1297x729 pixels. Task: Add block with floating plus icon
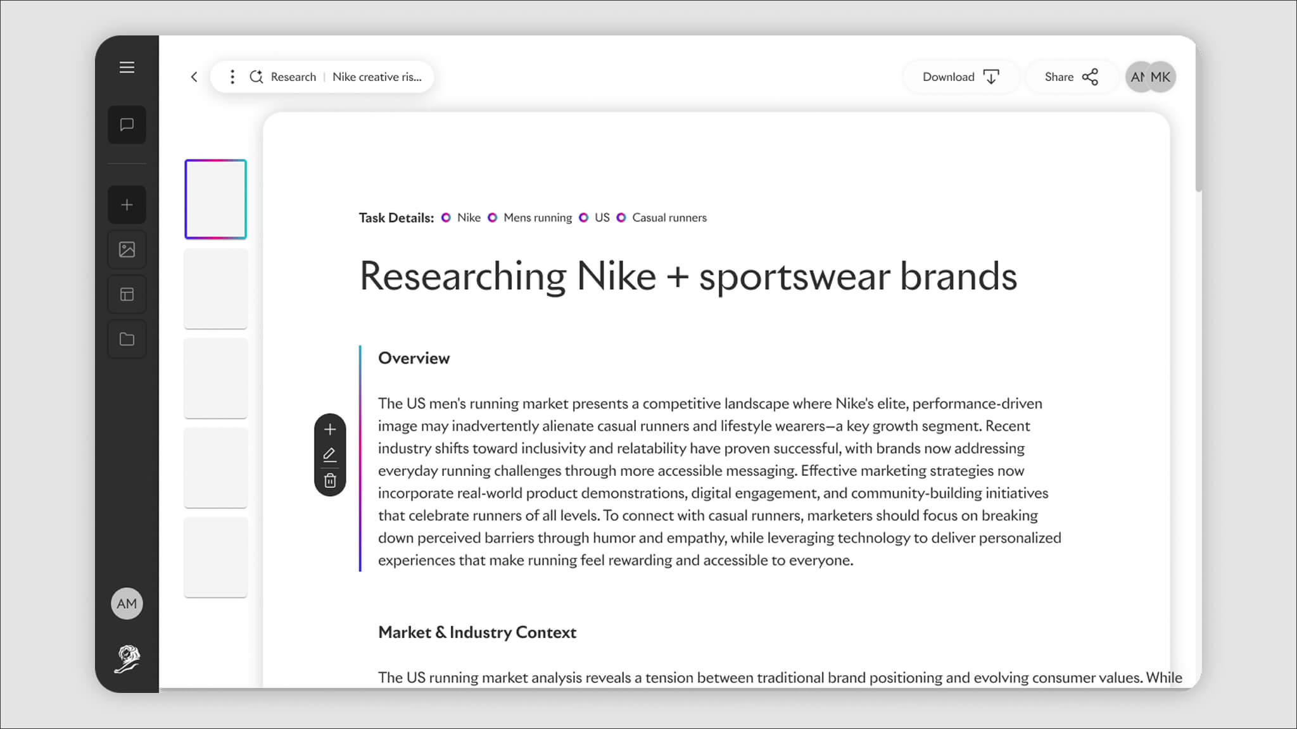[330, 430]
